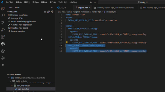
Task: Click line number 12 in gutter
Action: pyautogui.click(x=61, y=45)
